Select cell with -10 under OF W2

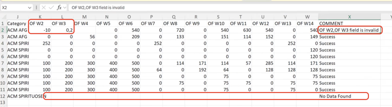[40, 30]
